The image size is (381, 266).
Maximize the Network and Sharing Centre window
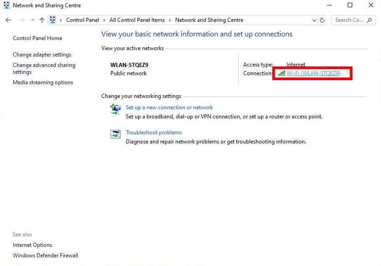[x=350, y=5]
